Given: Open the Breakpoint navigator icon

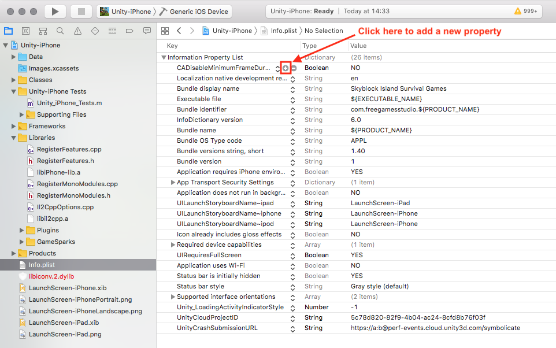Looking at the screenshot, I should click(x=129, y=31).
